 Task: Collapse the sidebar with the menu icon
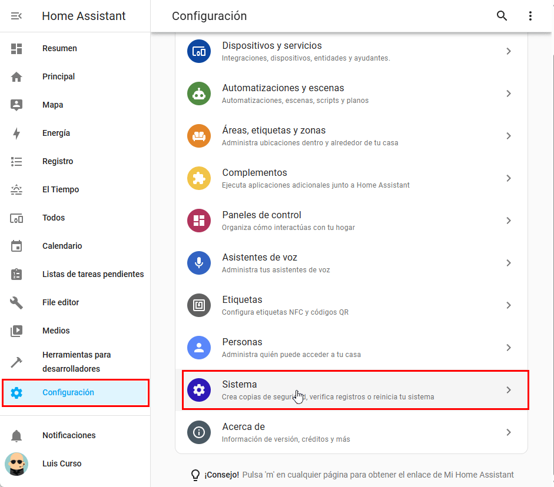tap(16, 16)
